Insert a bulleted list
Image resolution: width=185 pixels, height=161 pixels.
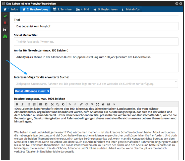click(x=29, y=104)
